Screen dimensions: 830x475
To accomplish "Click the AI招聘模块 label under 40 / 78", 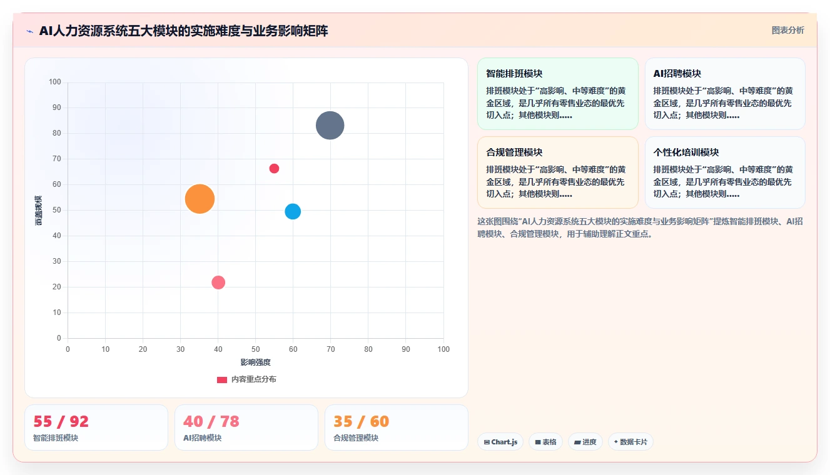I will (x=202, y=438).
